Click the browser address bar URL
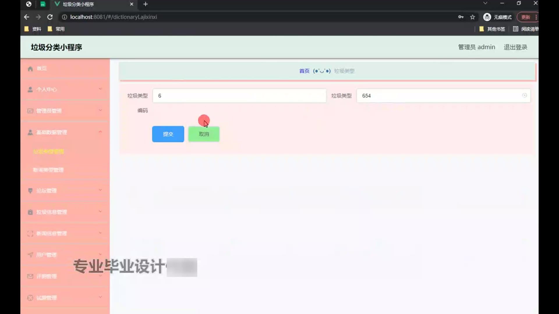The height and width of the screenshot is (314, 559). tap(114, 17)
